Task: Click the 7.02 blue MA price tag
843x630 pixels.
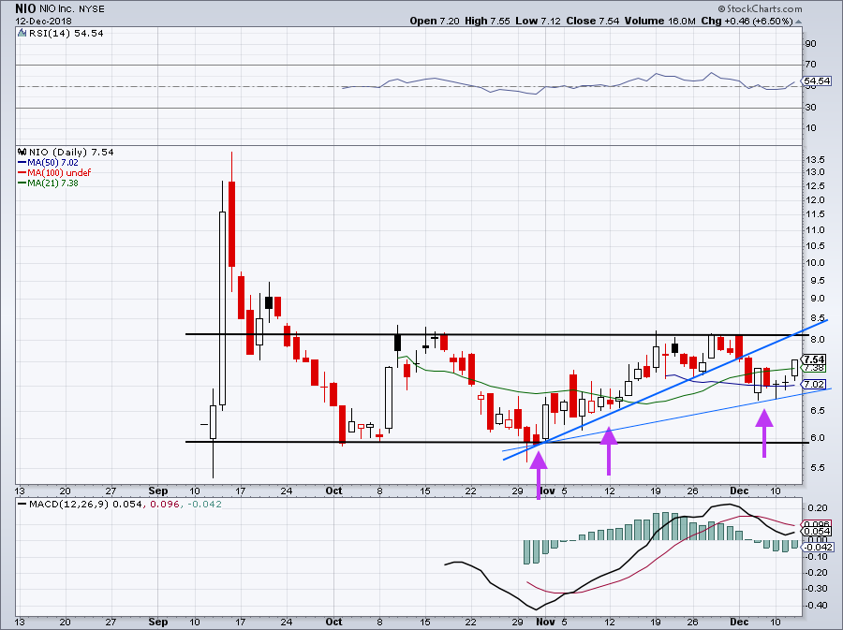Action: (x=815, y=384)
